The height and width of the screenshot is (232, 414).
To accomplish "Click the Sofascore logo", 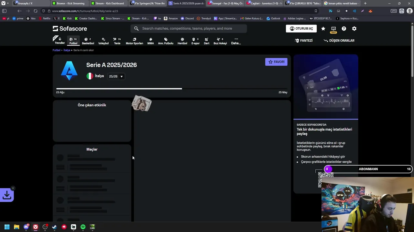I will (x=70, y=28).
